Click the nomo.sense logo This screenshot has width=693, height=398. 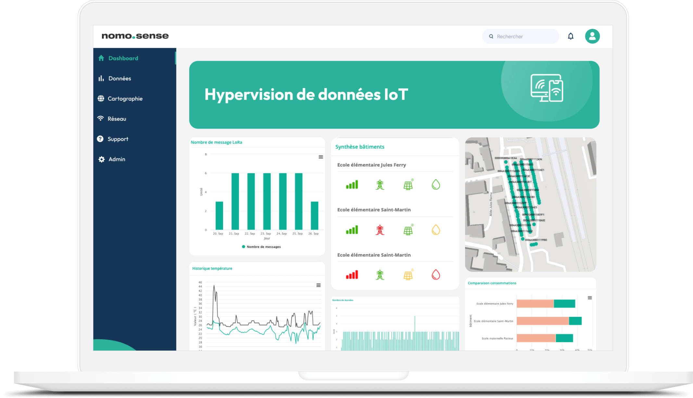tap(135, 36)
